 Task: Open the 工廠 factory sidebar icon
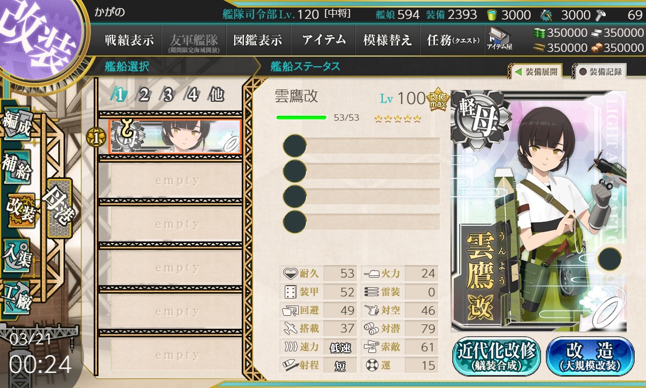coord(17,298)
